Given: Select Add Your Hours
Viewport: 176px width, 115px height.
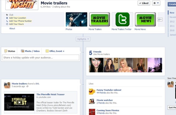Looking at the screenshot, I should point(17,24).
